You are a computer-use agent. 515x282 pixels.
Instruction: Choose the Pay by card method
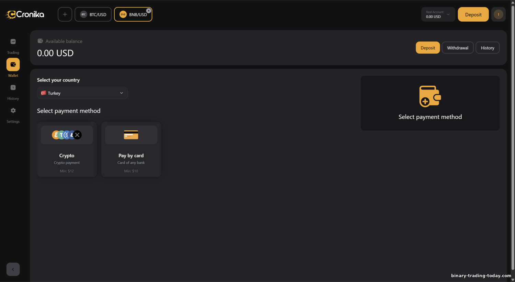coord(131,150)
